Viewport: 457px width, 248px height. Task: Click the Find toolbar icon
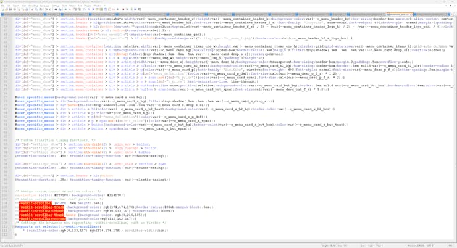(56, 9)
